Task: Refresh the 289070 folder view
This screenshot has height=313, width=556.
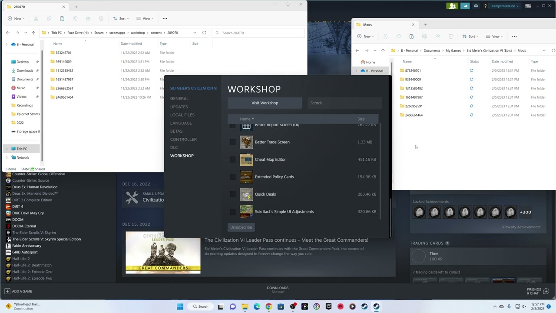Action: tap(204, 33)
